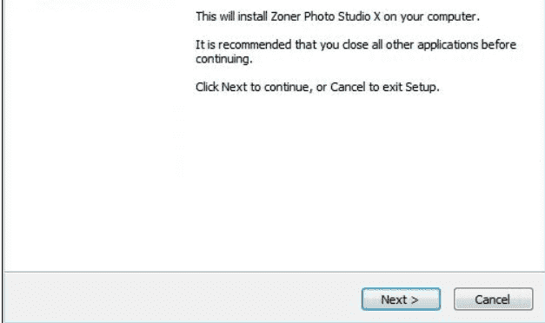
Task: Click the 'Click Next to continue' instruction line
Action: click(x=317, y=87)
